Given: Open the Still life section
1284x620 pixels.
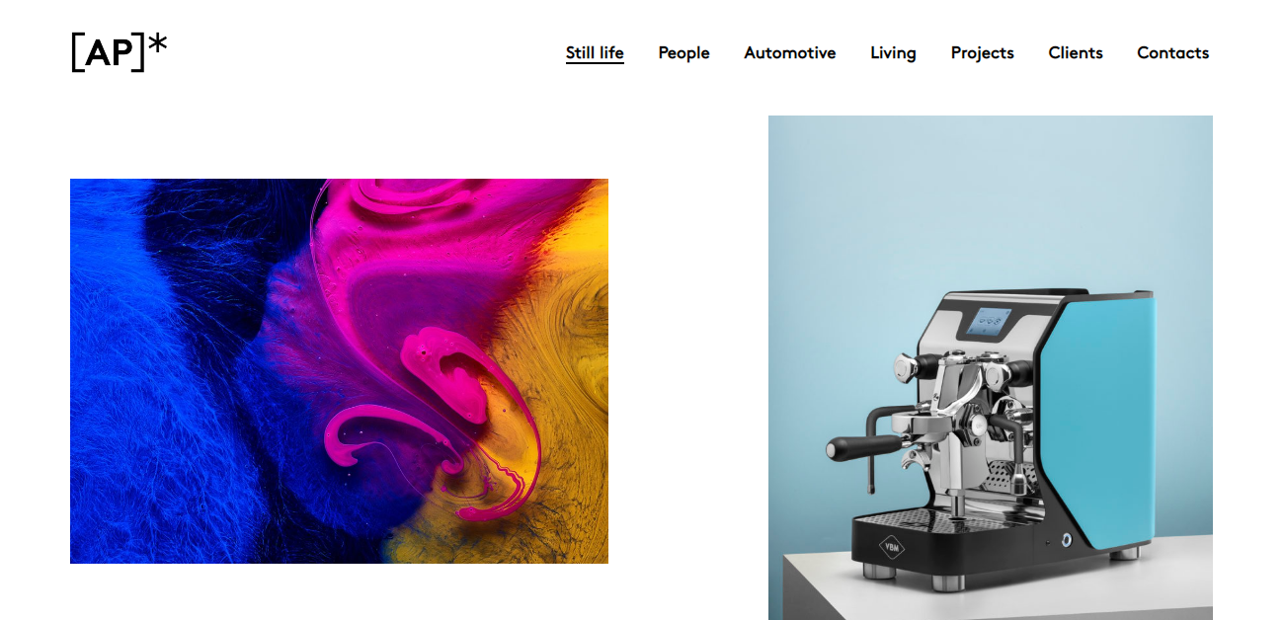Looking at the screenshot, I should [595, 52].
